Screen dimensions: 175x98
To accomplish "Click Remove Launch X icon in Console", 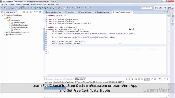I will pyautogui.click(x=129, y=79).
